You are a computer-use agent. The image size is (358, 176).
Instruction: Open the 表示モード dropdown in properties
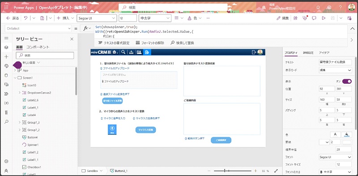(x=335, y=70)
